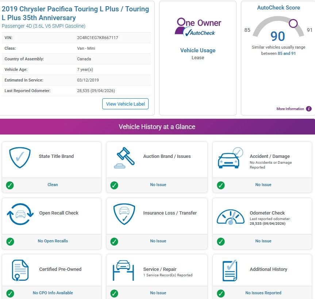Click the 2019 Chrysler Pacifica title heading

[x=75, y=13]
